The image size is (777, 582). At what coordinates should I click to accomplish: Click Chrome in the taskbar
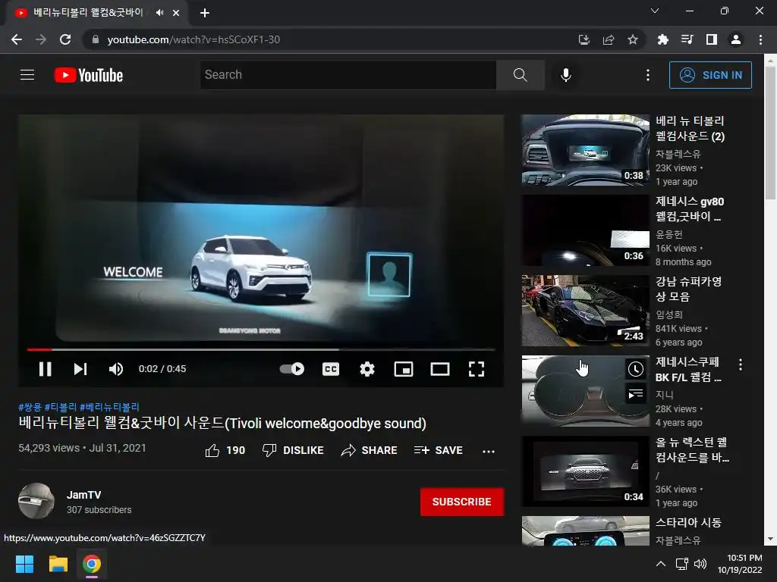92,564
